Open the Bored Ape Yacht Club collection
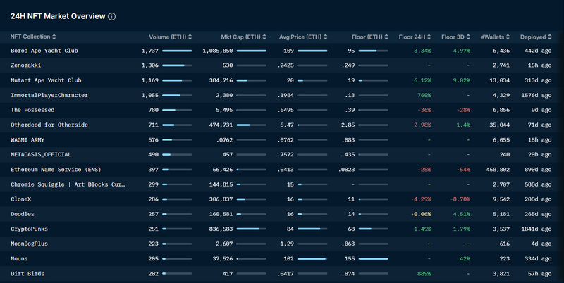Viewport: 564px width, 283px height. click(44, 51)
